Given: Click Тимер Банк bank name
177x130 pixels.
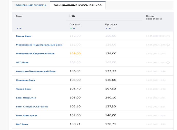Looking at the screenshot, I should tap(24, 89).
